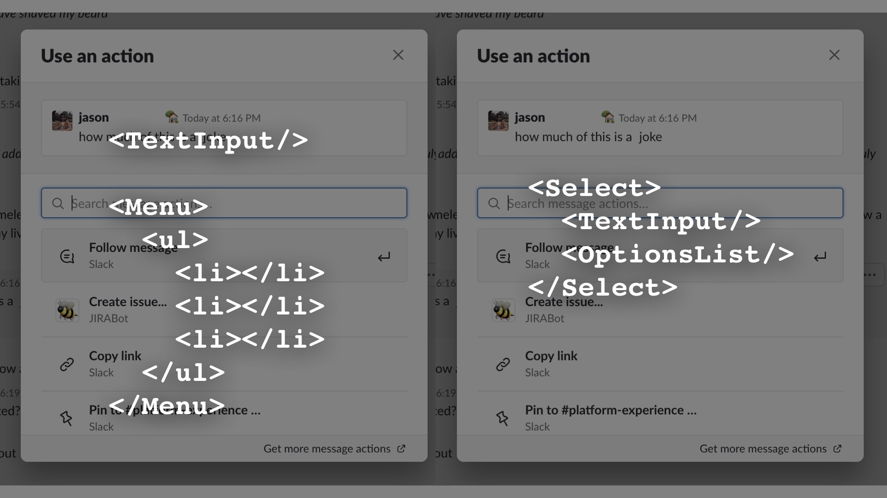Select Follow message icon in left dialog
Viewport: 887px width, 498px height.
click(67, 256)
